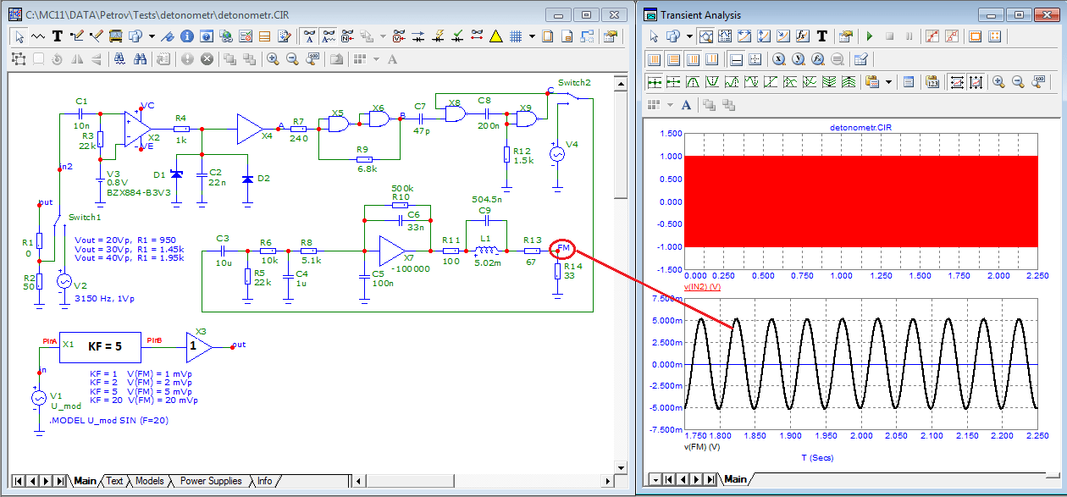Image resolution: width=1067 pixels, height=497 pixels.
Task: Click the schematic system menu icon in title bar
Action: click(14, 14)
